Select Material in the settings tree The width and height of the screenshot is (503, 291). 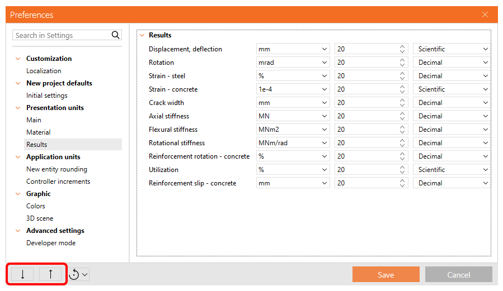pos(39,132)
